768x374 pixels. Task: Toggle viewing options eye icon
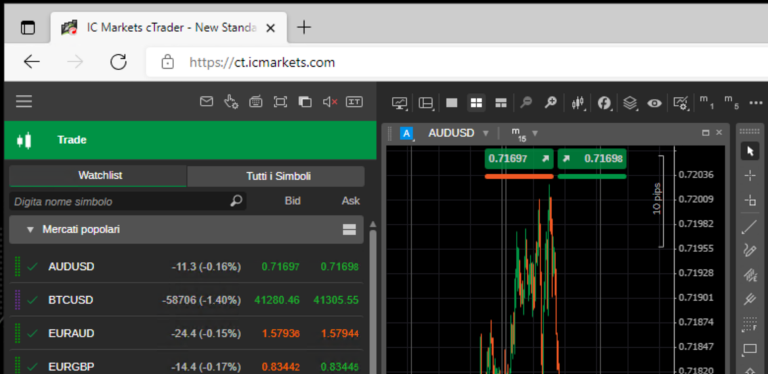(x=655, y=103)
